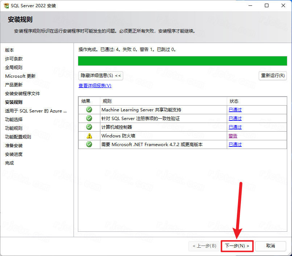Open 警告 status link for Windows 防火墙

[233, 136]
